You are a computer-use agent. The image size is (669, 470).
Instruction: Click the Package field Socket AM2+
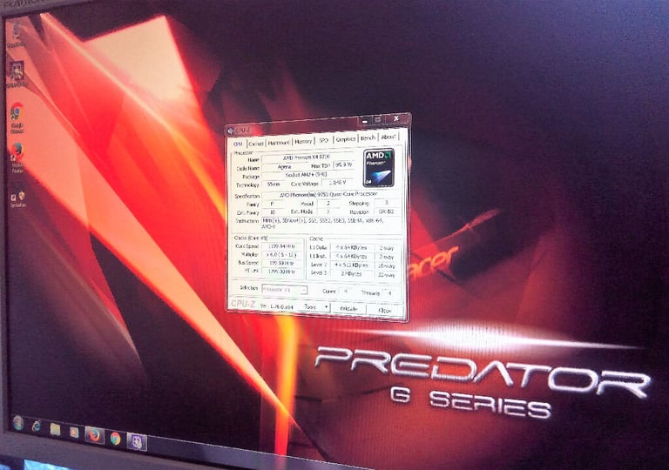(x=307, y=175)
